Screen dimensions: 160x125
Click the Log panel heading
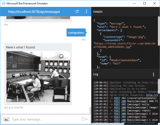click(95, 74)
